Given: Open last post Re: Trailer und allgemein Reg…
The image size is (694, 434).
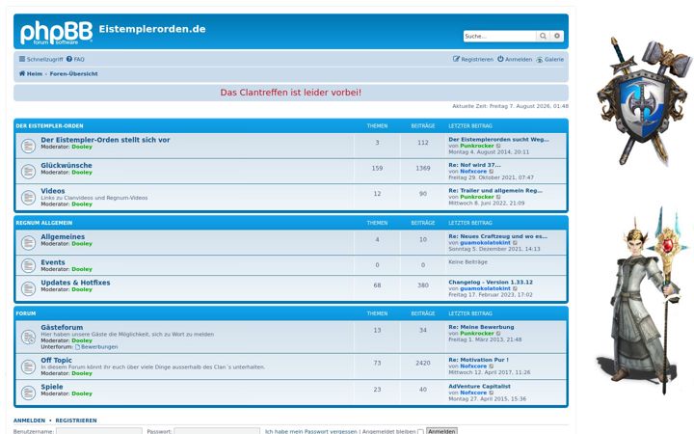Looking at the screenshot, I should [495, 190].
